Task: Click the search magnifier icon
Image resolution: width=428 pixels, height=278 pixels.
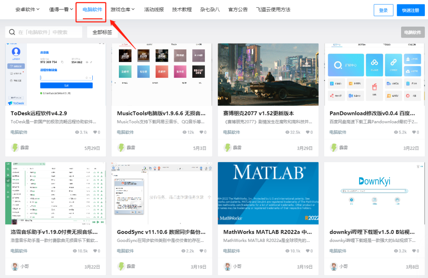Action: [12, 32]
